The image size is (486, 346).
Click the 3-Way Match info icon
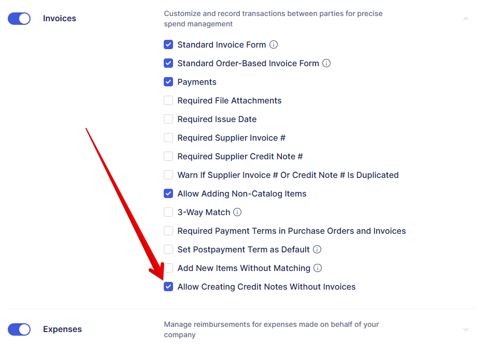click(x=237, y=212)
